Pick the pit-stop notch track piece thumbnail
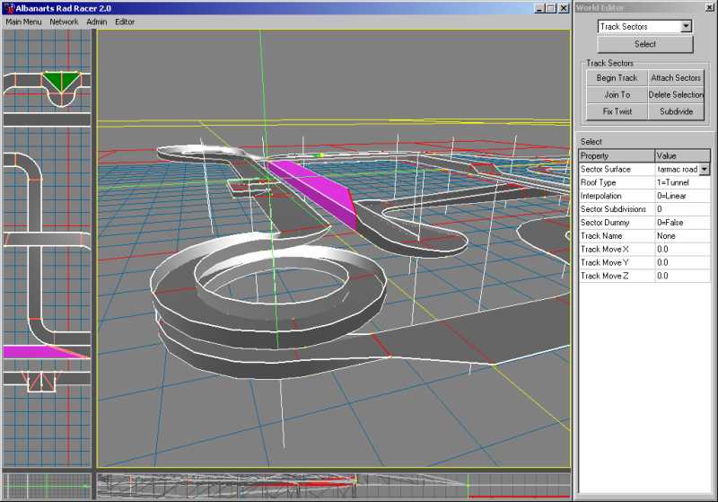This screenshot has width=718, height=502. pos(42,381)
